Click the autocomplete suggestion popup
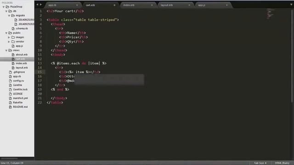 (109, 79)
